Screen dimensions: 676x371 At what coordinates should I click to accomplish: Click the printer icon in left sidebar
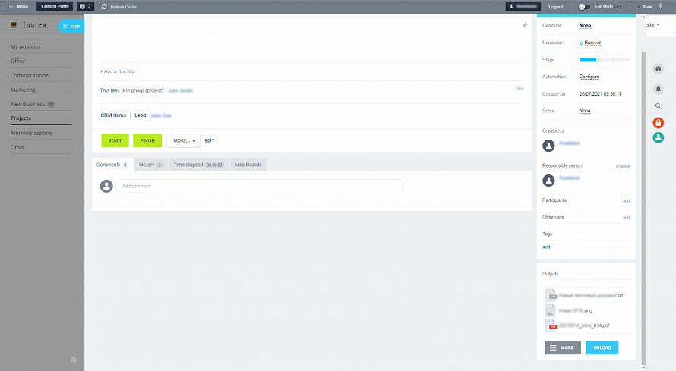click(73, 360)
